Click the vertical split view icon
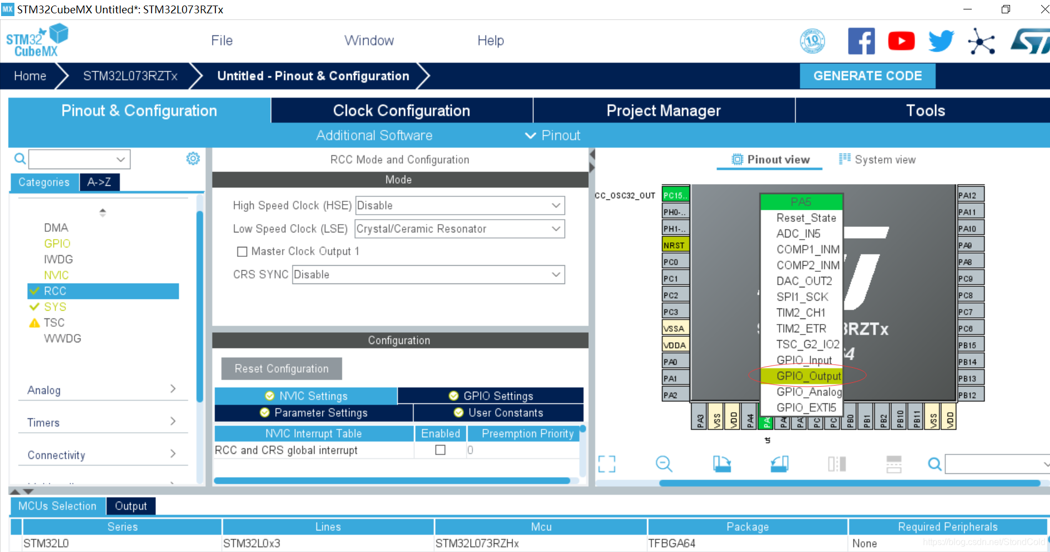 coord(837,464)
